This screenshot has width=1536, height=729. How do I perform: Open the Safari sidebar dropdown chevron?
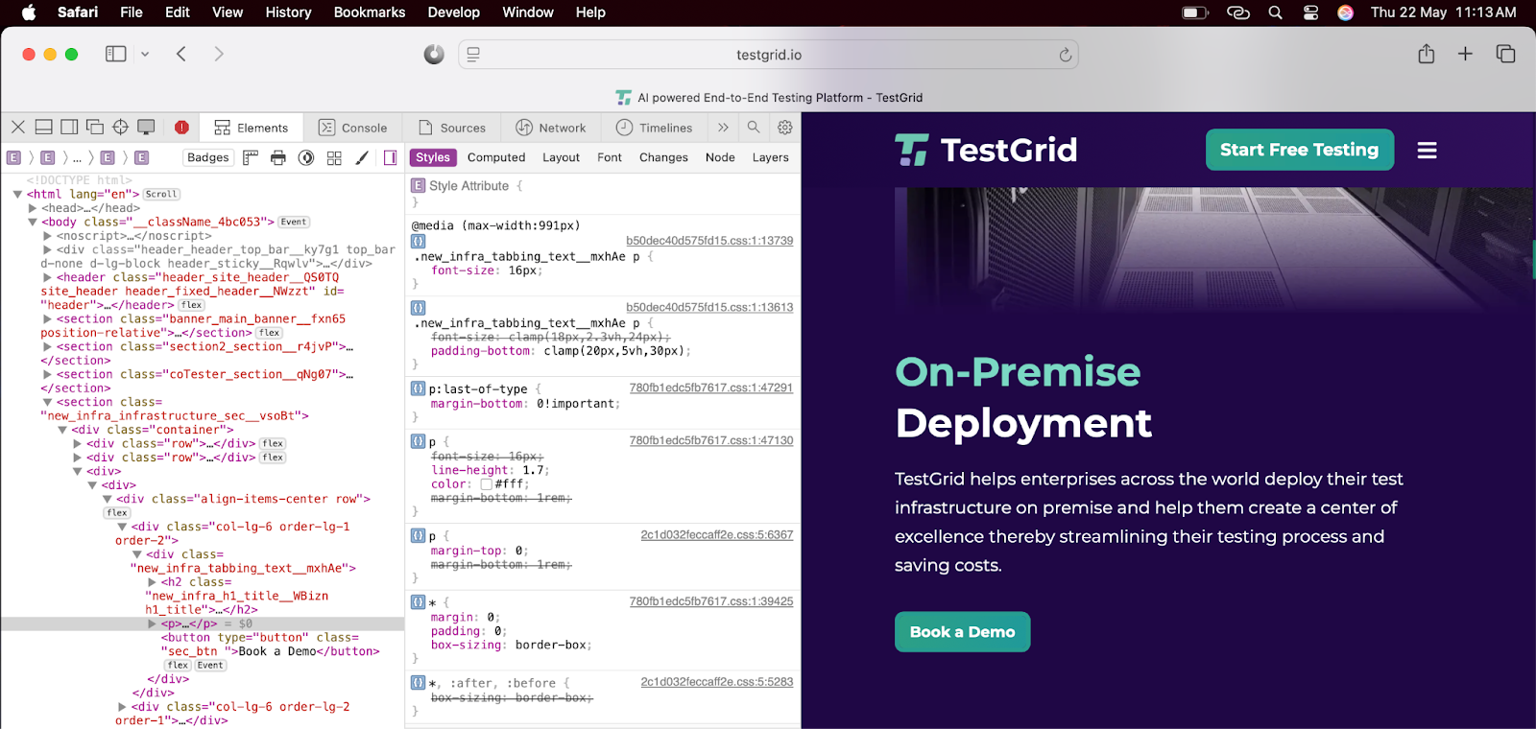coord(145,55)
